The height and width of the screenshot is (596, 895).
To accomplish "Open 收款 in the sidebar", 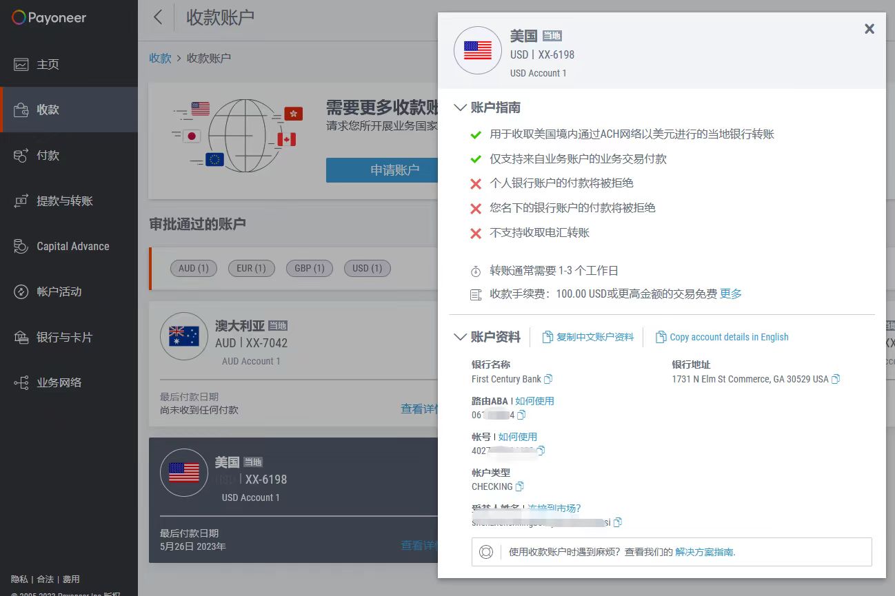I will [x=69, y=110].
